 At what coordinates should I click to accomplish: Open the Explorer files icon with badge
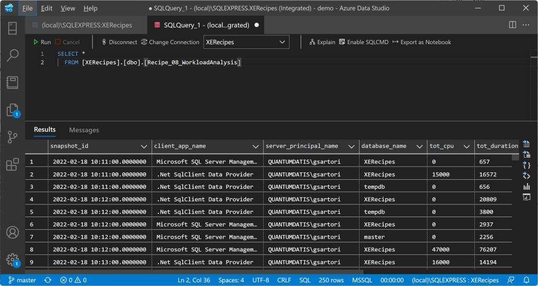click(12, 110)
